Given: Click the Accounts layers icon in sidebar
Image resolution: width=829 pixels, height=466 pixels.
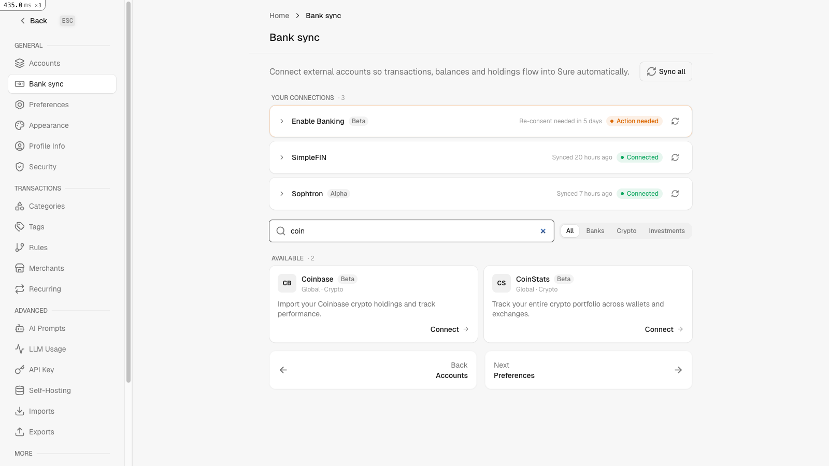Looking at the screenshot, I should 20,63.
